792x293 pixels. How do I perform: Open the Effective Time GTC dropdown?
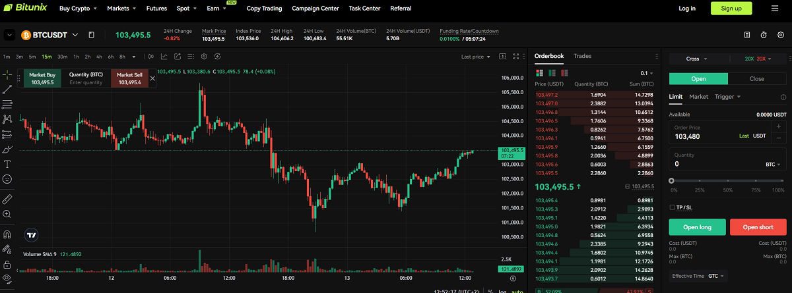point(717,276)
